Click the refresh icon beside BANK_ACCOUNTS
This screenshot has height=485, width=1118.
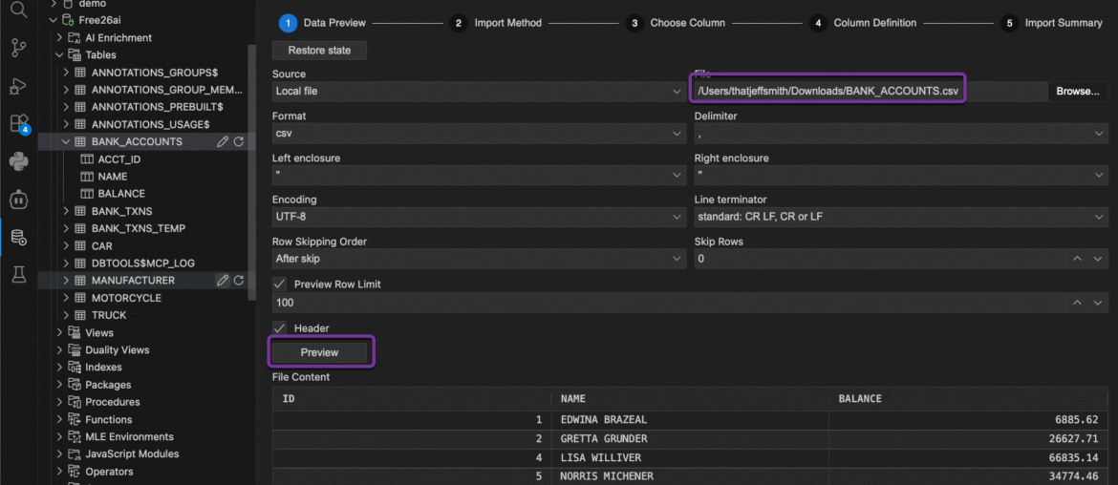[239, 141]
